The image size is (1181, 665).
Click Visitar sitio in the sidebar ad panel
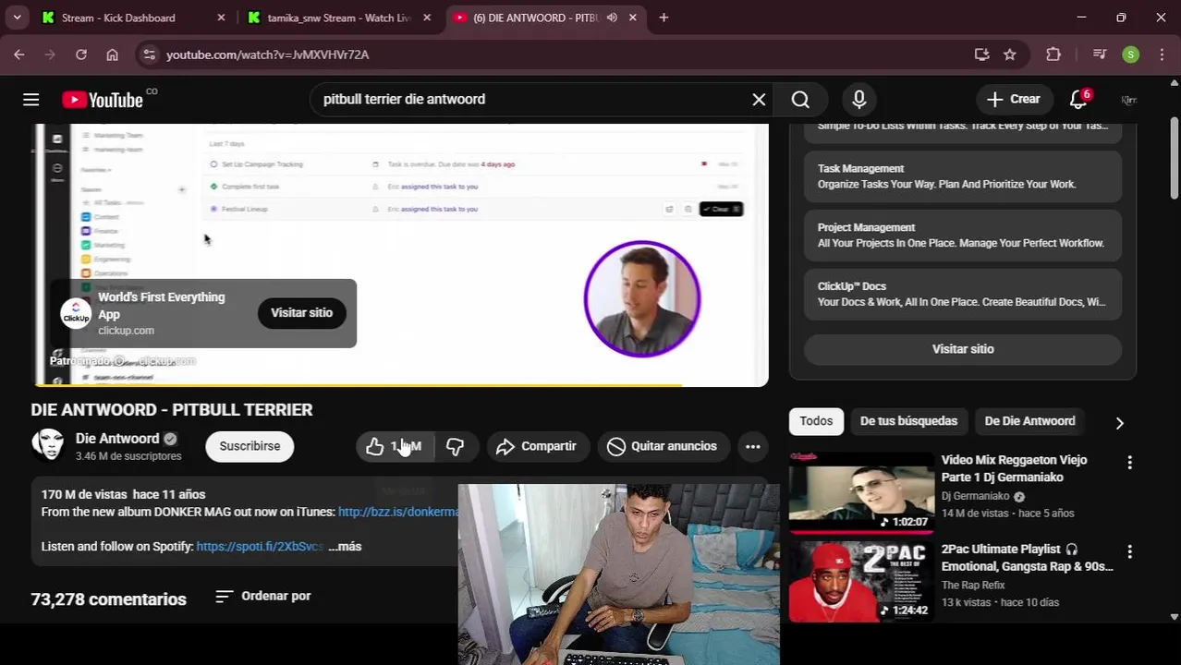963,349
